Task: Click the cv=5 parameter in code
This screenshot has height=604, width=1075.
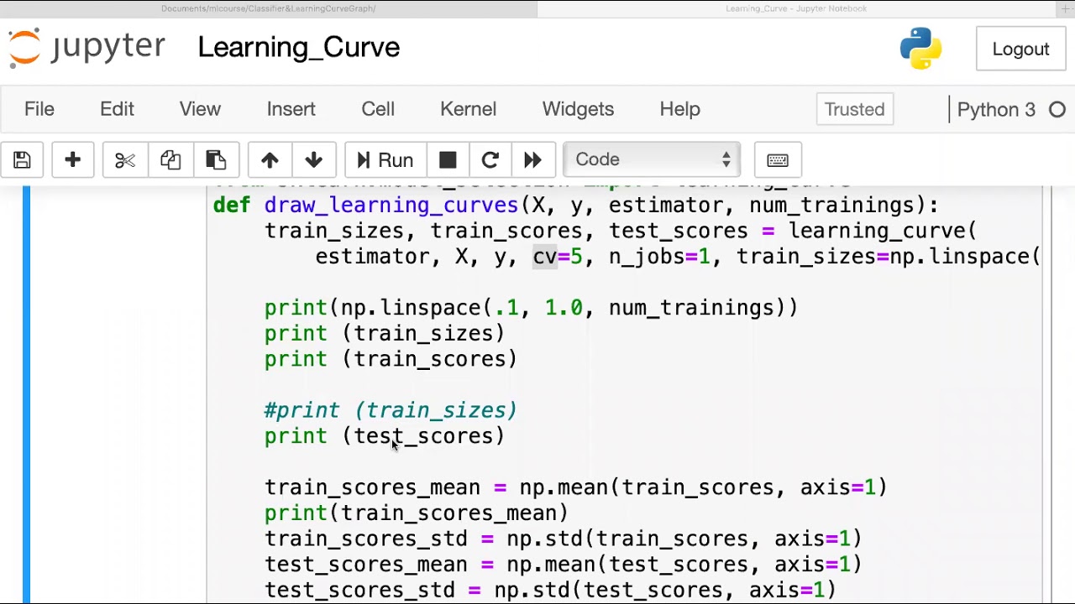Action: (558, 257)
